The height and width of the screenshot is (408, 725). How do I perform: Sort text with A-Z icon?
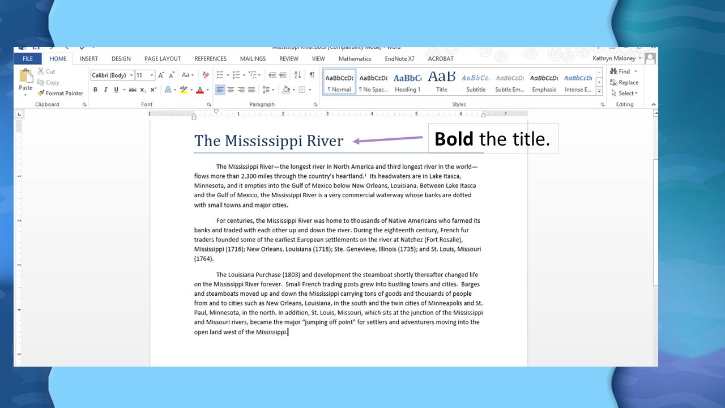pos(298,75)
